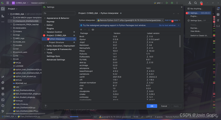Dismiss the packaging support banner
221x120 pixels.
(x=179, y=25)
